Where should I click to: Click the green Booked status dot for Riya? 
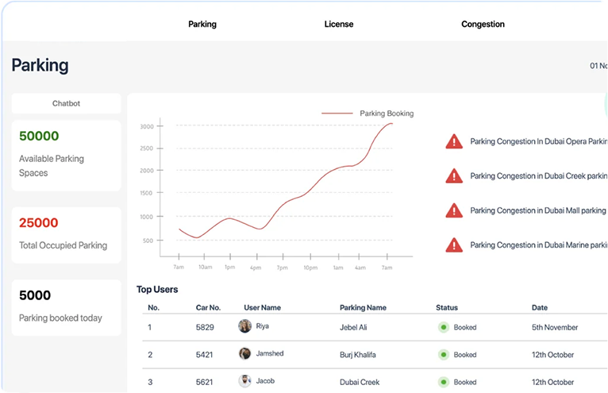(444, 327)
